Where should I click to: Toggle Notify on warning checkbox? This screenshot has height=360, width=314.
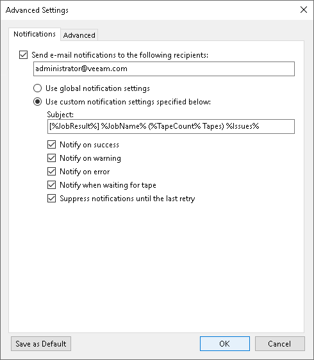[51, 158]
